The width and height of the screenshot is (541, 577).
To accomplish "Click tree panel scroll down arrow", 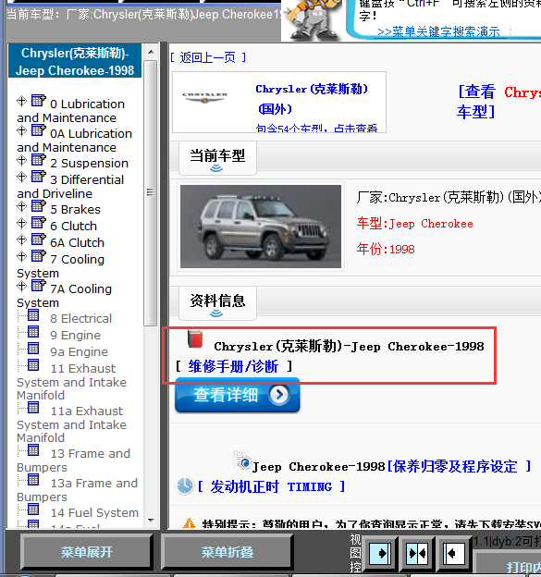I will [151, 521].
